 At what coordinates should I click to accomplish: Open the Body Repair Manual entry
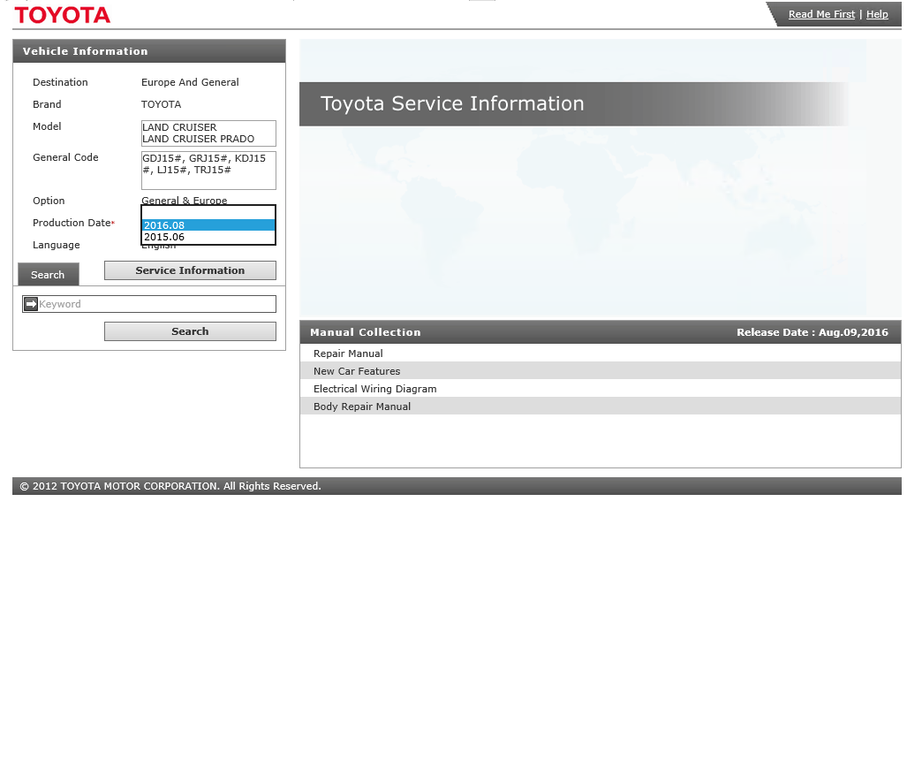coord(362,407)
